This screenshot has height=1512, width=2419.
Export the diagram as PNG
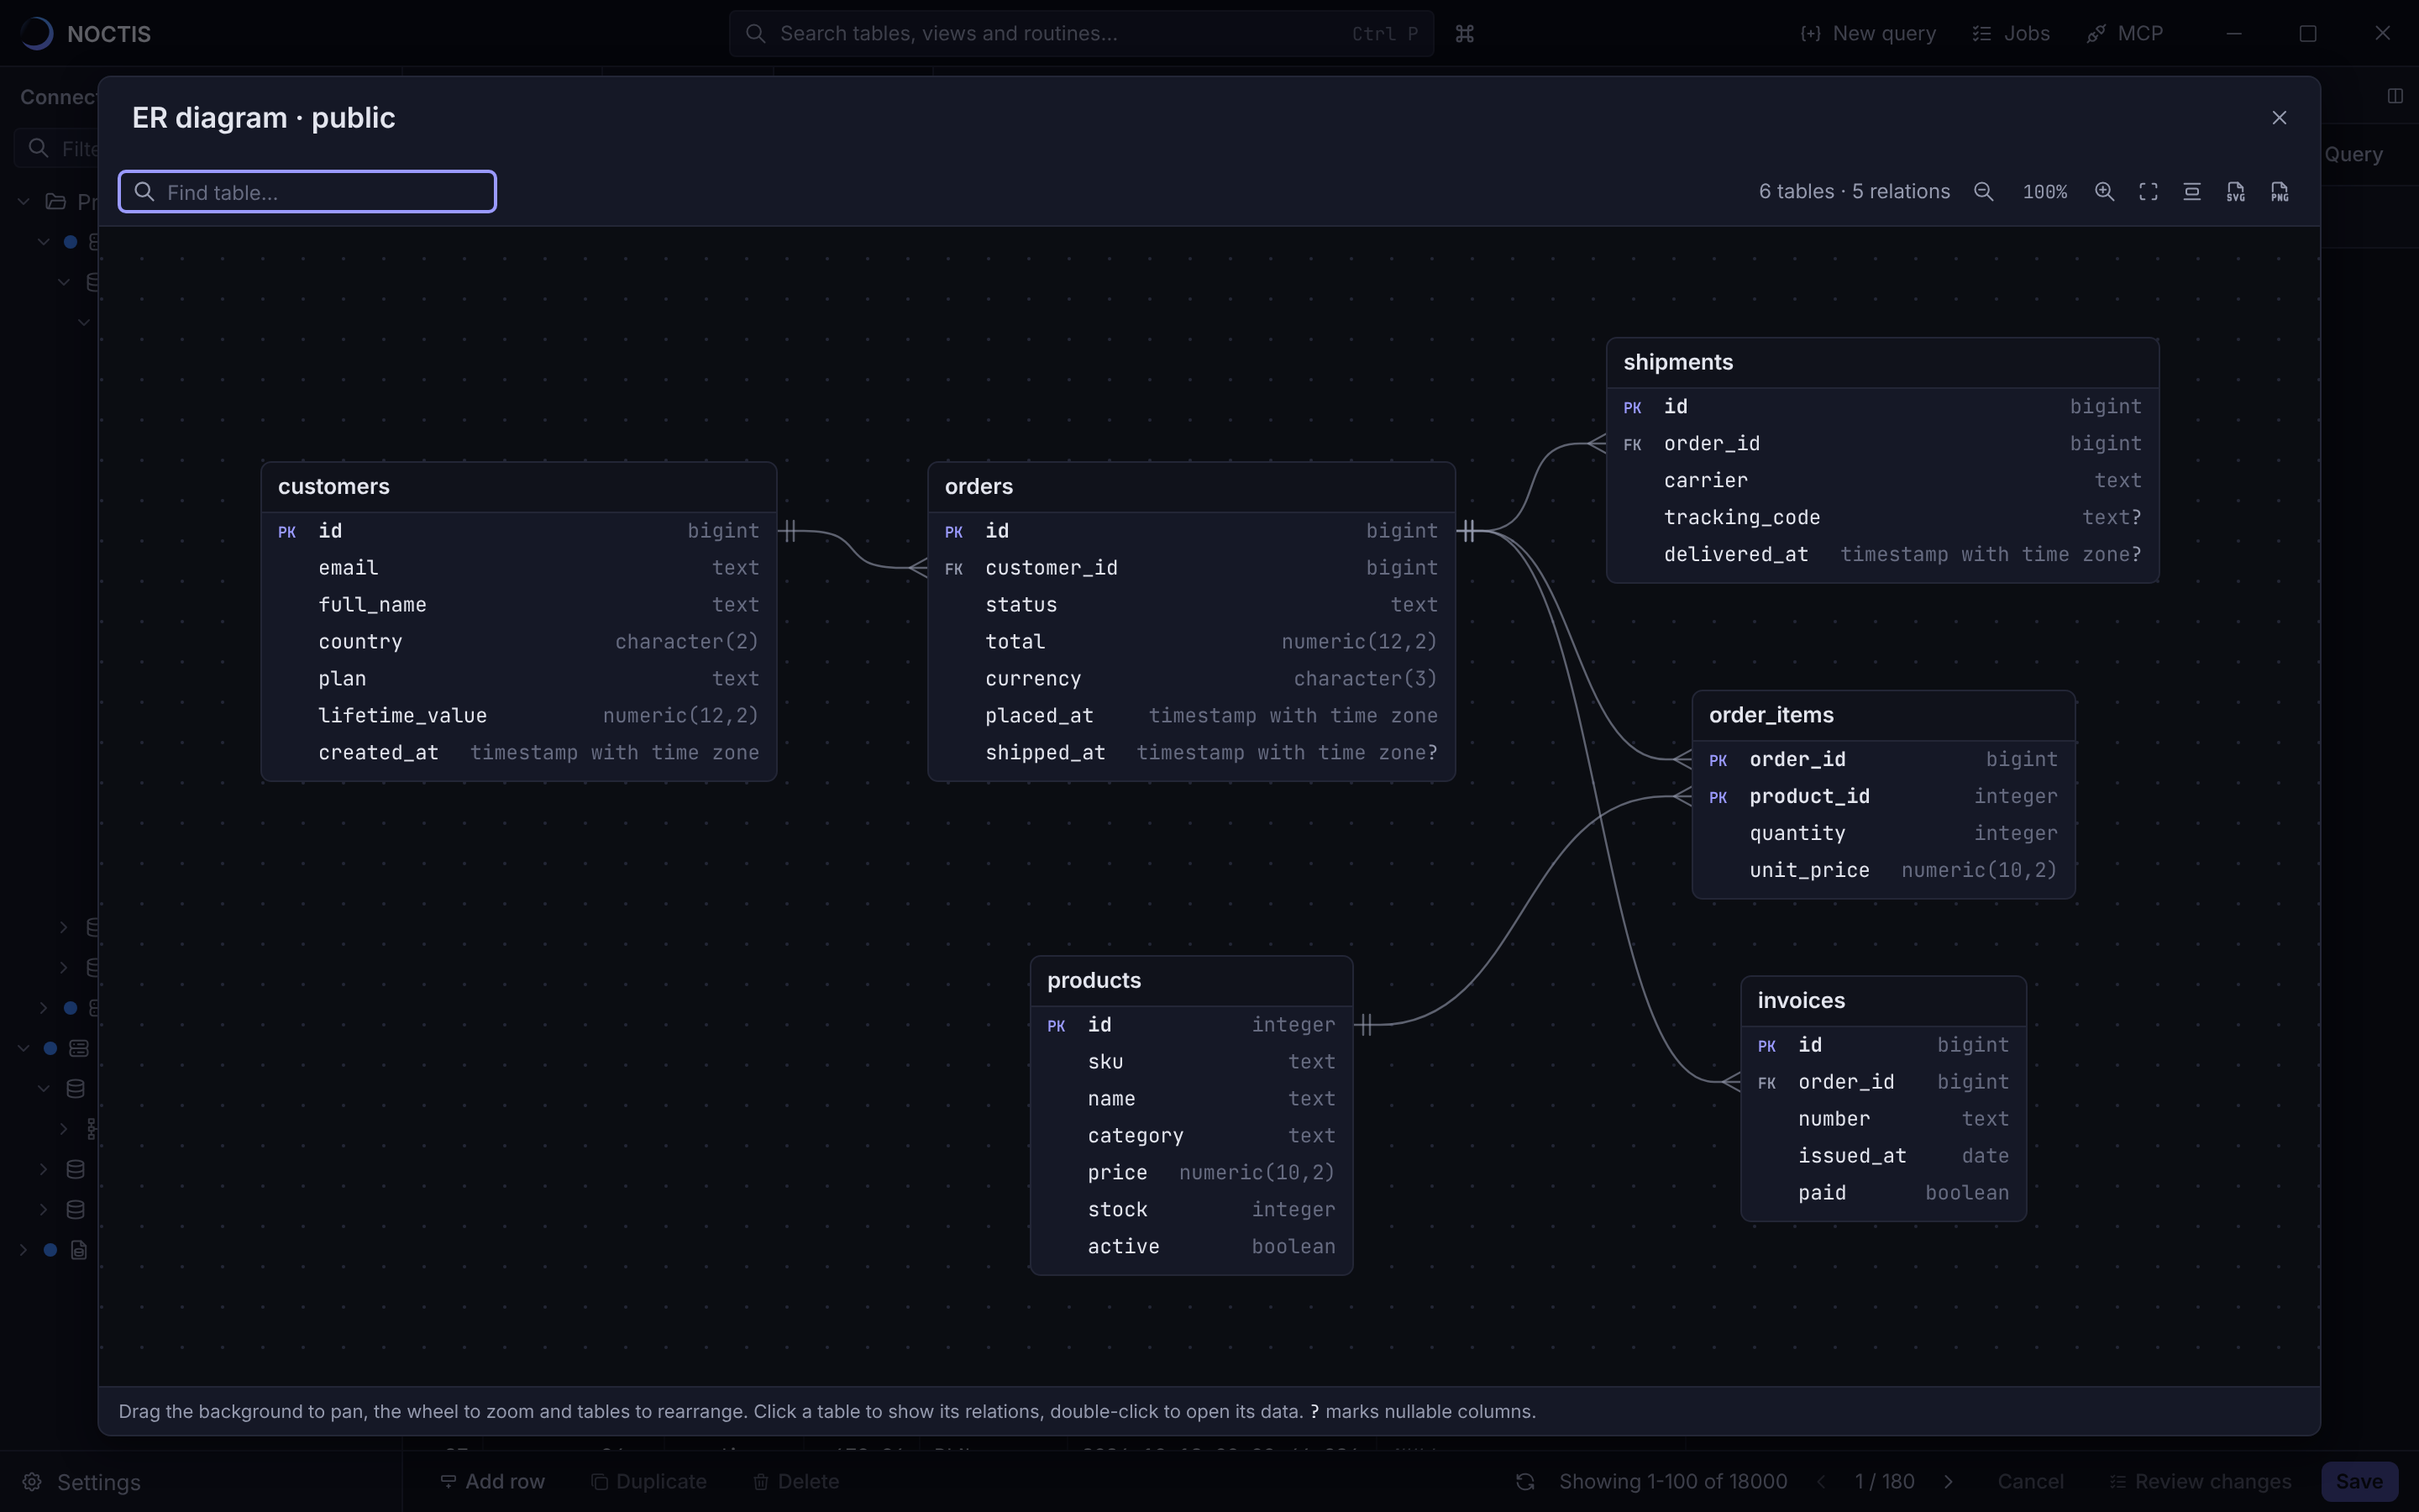click(x=2280, y=192)
